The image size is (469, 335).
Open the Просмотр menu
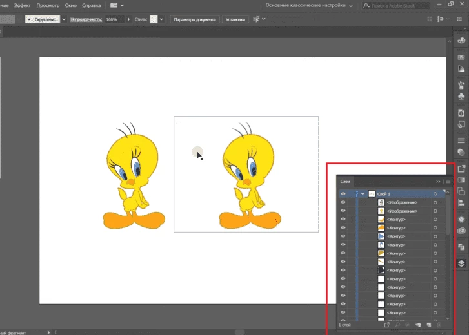pos(48,5)
